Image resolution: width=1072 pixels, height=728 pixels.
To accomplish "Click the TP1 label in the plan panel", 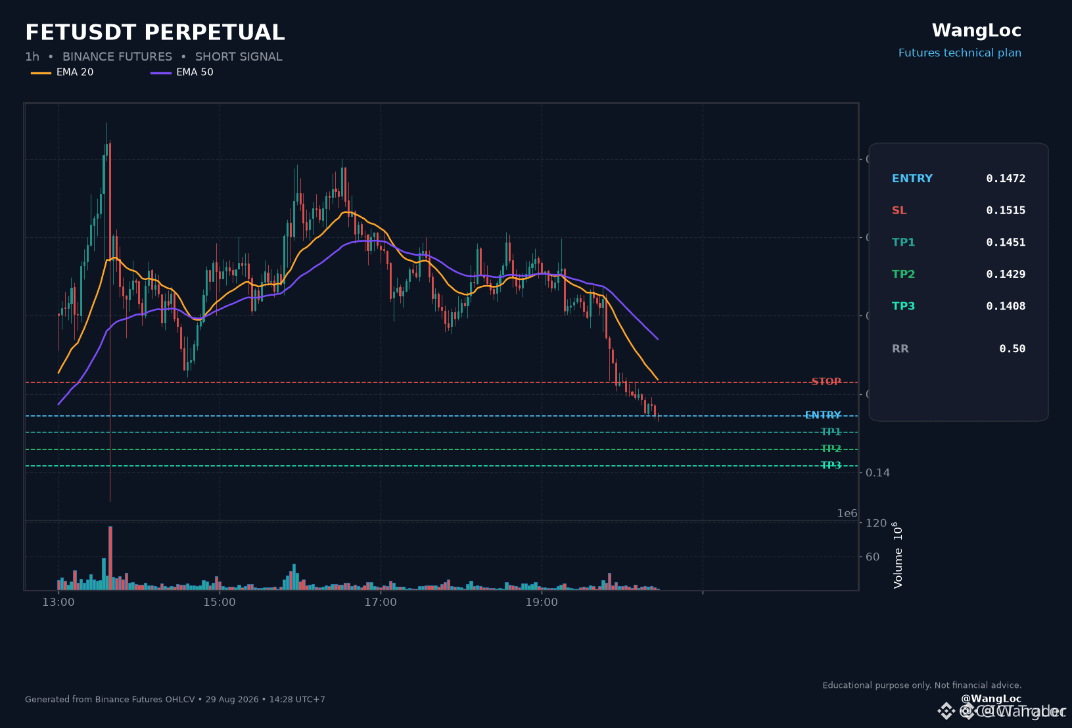I will (903, 242).
